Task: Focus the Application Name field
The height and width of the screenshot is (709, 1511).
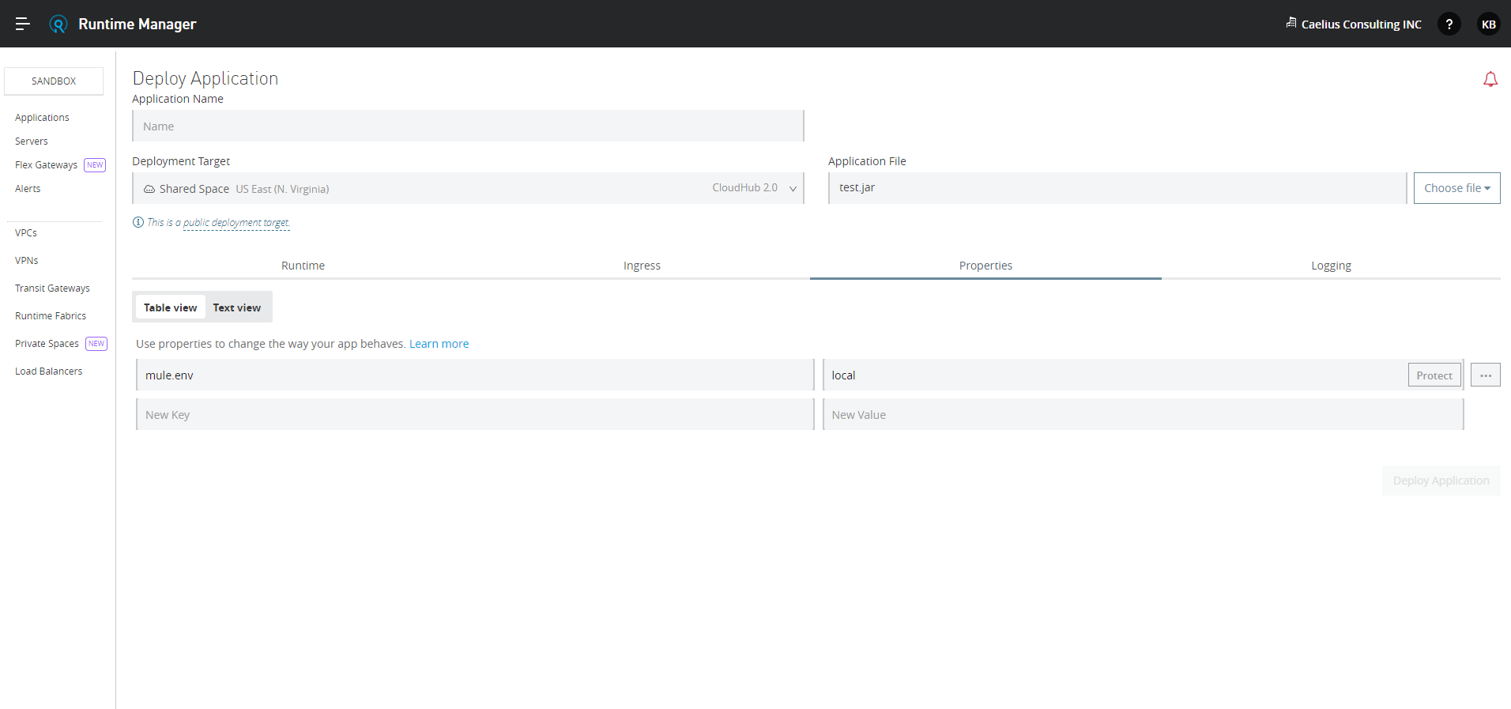Action: (x=468, y=126)
